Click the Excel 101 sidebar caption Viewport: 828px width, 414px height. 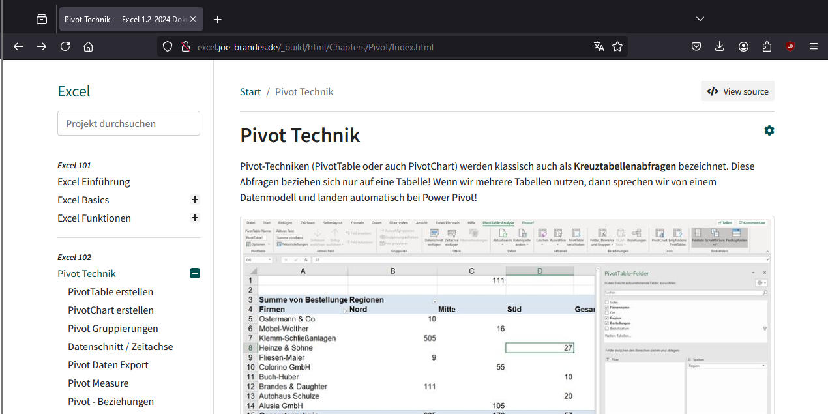coord(74,165)
